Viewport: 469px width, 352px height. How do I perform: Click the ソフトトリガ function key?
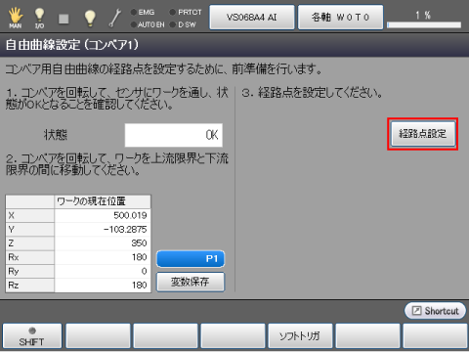point(300,335)
